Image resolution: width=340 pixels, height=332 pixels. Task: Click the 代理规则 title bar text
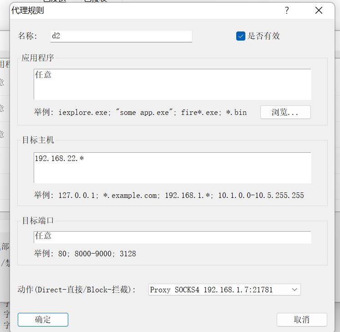coord(28,10)
